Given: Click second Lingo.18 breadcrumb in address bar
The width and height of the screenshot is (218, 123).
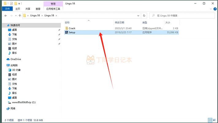Looking at the screenshot, I should pyautogui.click(x=49, y=15).
